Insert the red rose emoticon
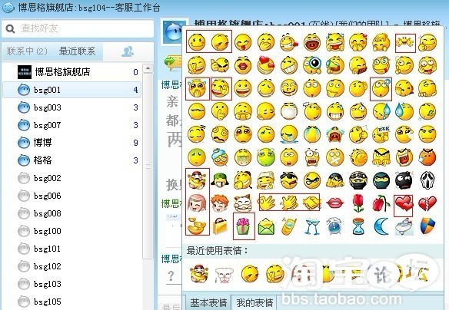 [x=358, y=203]
